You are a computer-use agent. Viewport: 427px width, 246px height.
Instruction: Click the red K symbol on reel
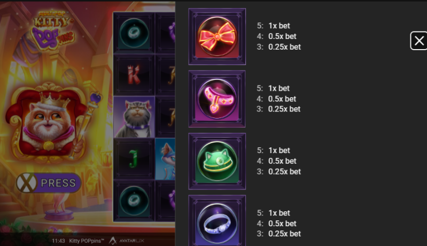pos(134,75)
